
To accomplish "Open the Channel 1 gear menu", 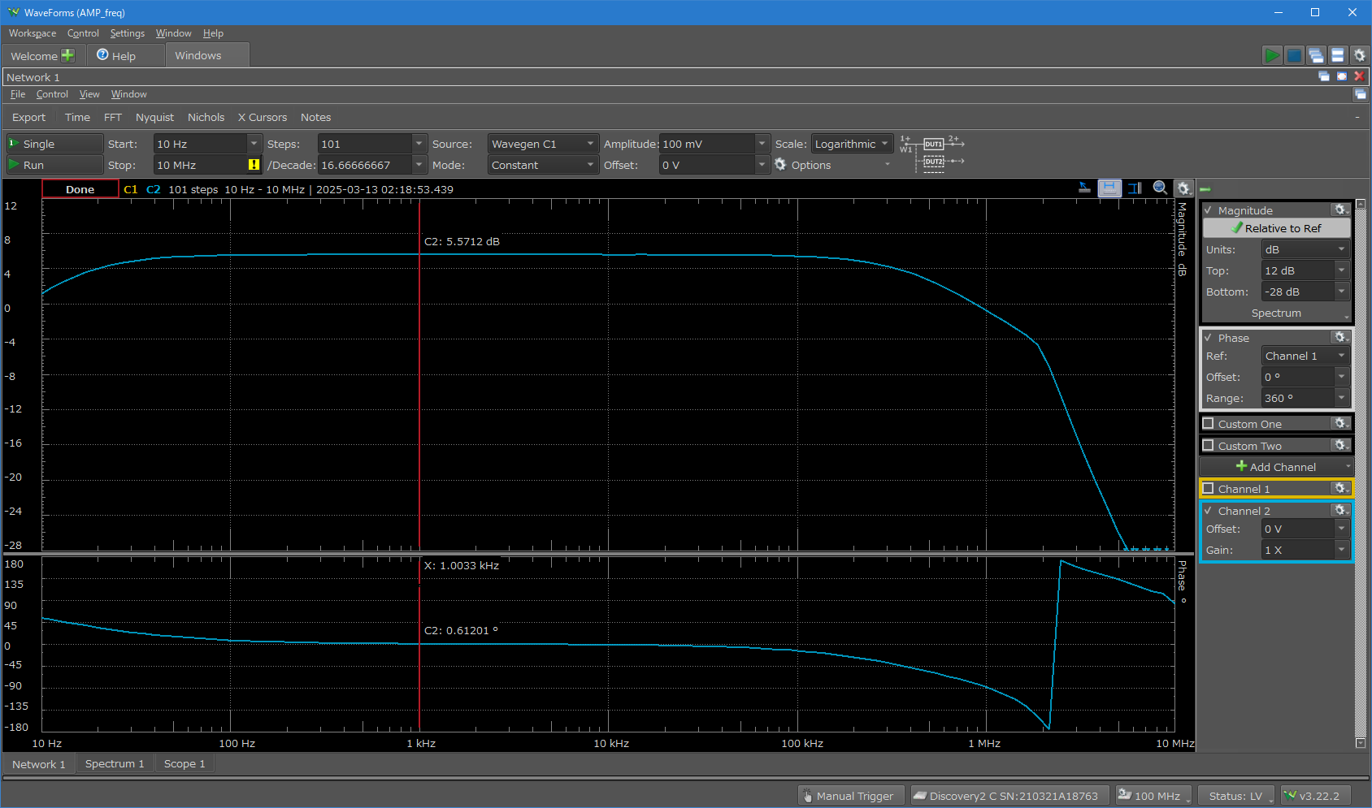I will pyautogui.click(x=1340, y=488).
